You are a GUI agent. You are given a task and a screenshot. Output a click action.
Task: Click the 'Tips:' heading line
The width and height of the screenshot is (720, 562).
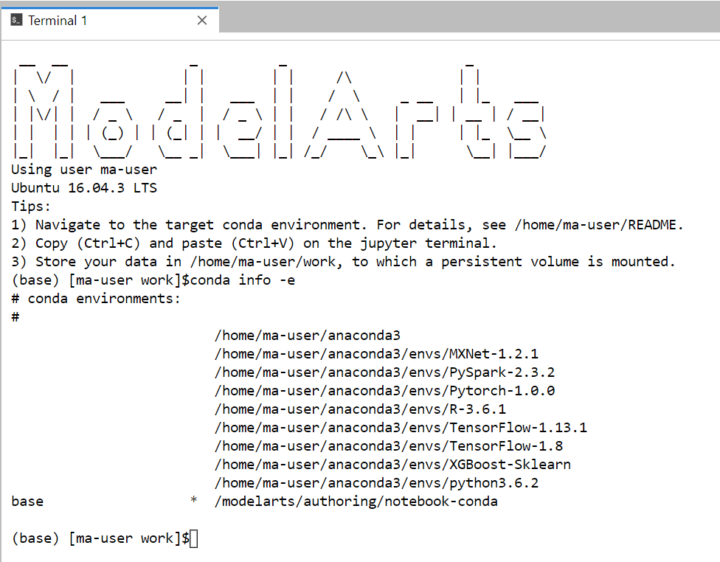31,207
